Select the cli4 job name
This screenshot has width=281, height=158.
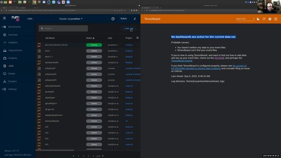pos(47,139)
